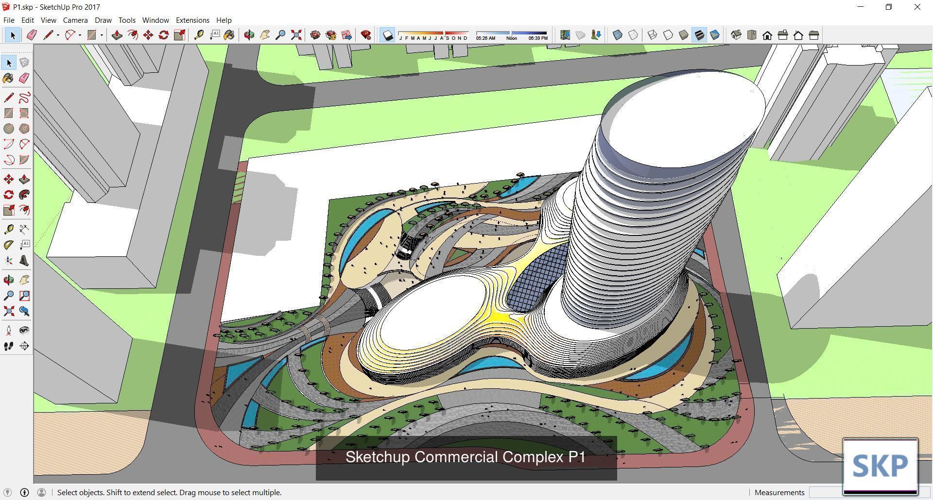Expand the Shape tool dropdown arrow

click(102, 35)
